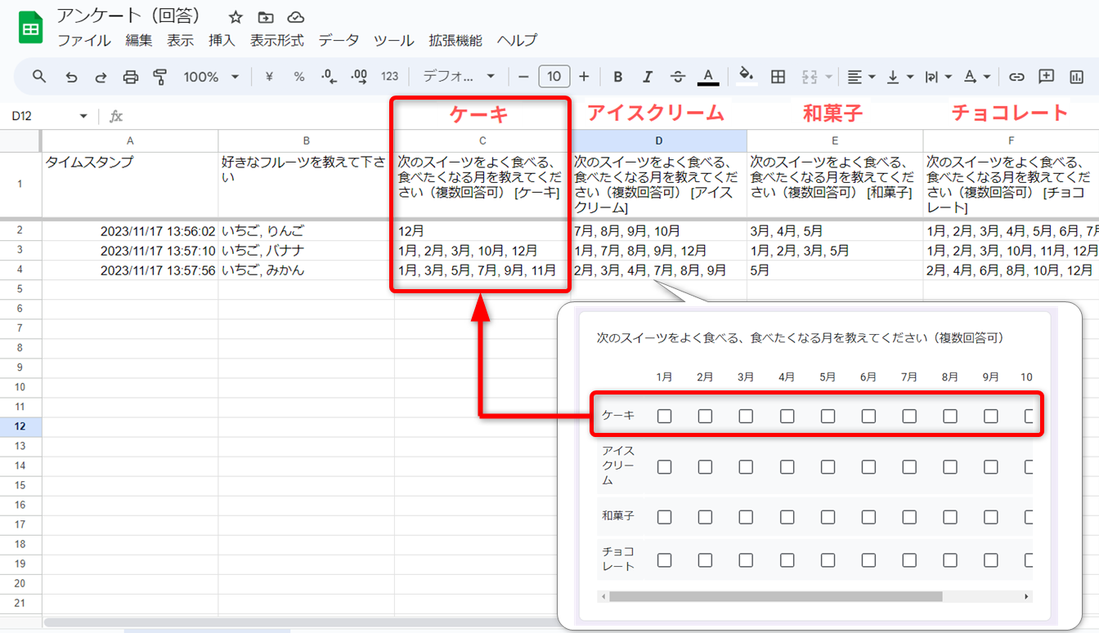Open the fill color paint bucket
Screen dimensions: 1099x633
745,76
